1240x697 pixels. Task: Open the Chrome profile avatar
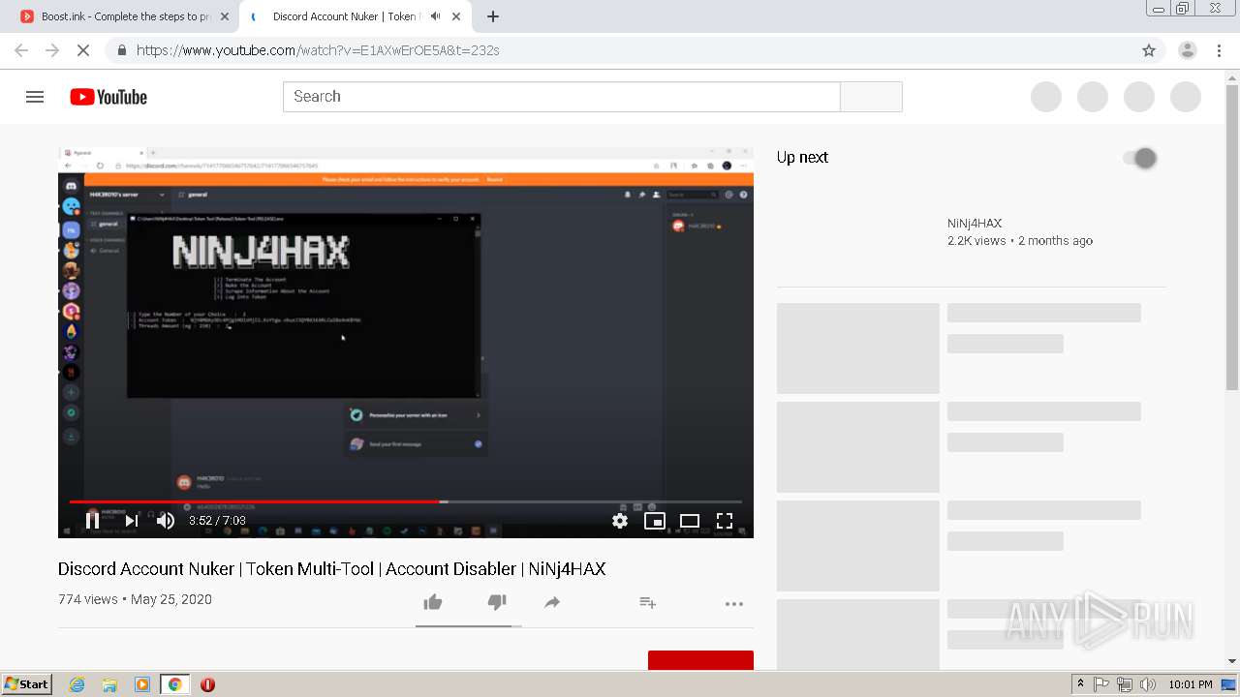(1188, 50)
